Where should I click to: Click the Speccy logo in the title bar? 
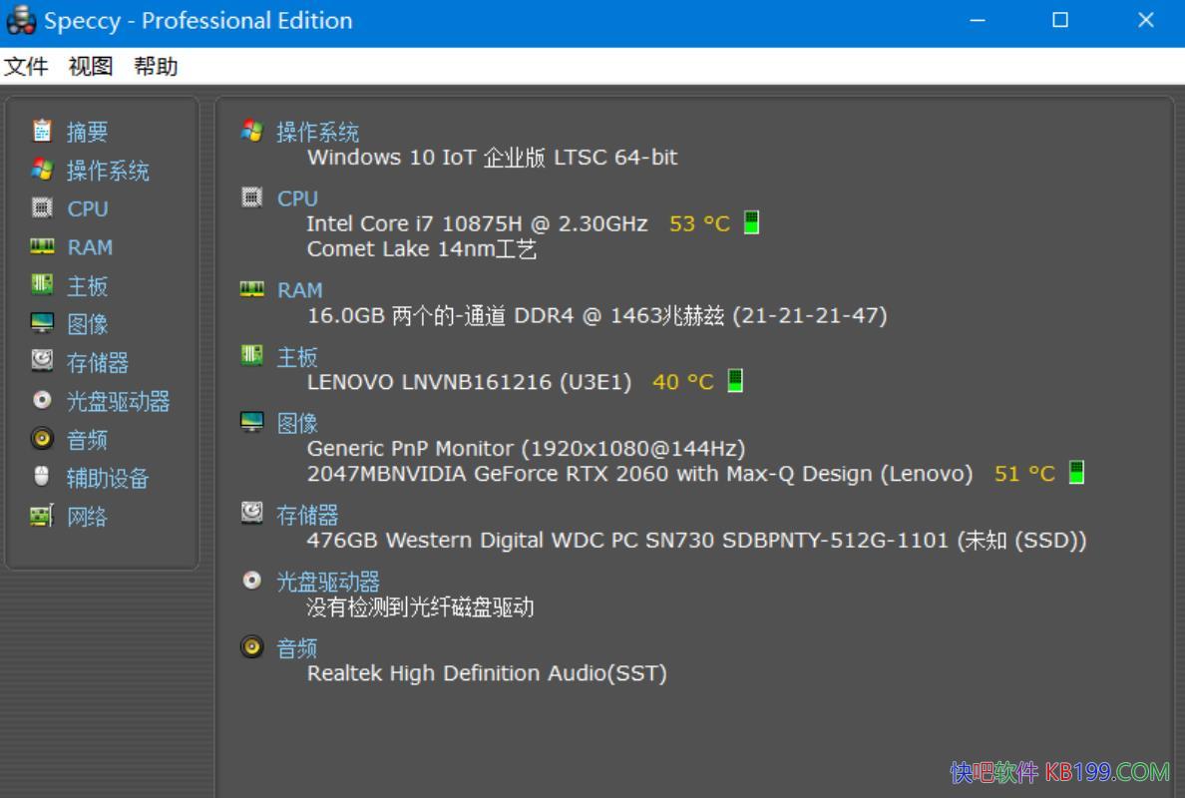[x=22, y=20]
